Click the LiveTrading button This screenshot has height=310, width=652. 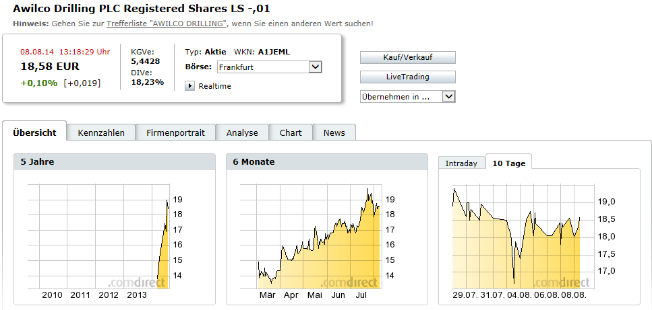pyautogui.click(x=407, y=77)
